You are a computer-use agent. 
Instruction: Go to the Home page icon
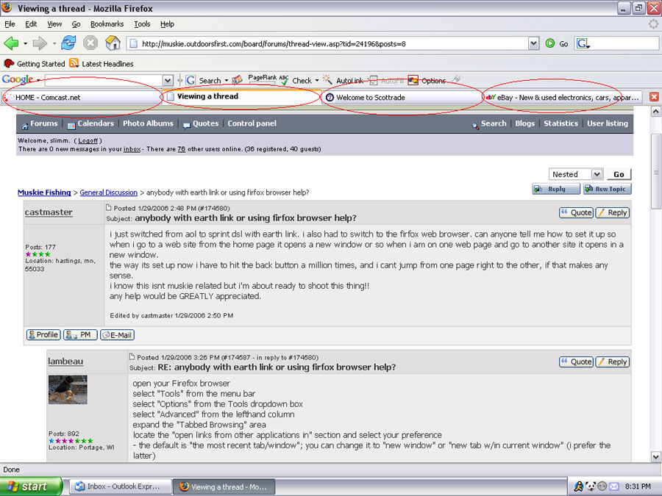click(x=113, y=43)
